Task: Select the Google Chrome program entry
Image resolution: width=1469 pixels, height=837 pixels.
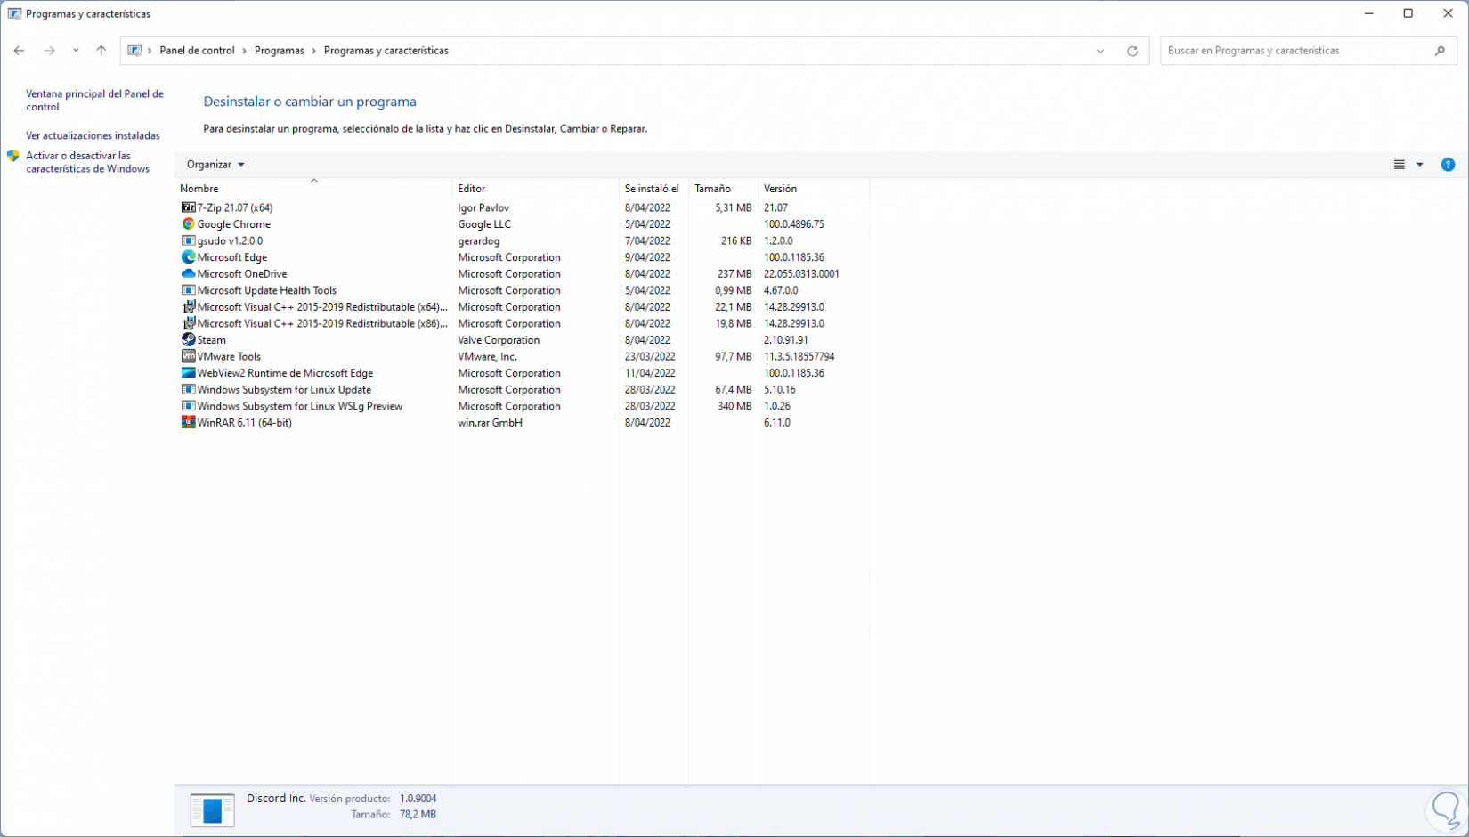Action: (x=234, y=224)
